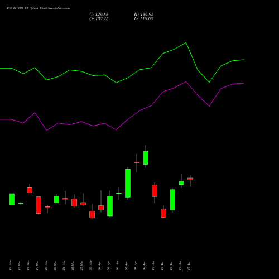This screenshot has width=279, height=279.
Task: Click the first green candle for 16 Mar
Action: pos(12,199)
